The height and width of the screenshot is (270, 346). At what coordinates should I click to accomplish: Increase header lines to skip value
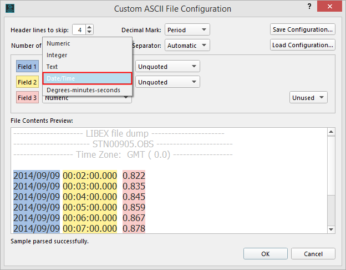click(x=90, y=27)
